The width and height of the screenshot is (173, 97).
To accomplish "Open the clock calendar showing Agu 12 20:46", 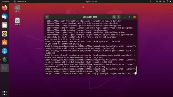I will click(91, 2).
